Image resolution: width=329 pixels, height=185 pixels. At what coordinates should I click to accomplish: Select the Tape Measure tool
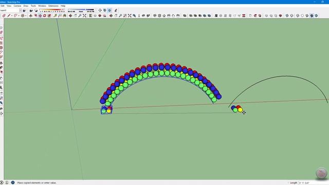[x=55, y=15]
